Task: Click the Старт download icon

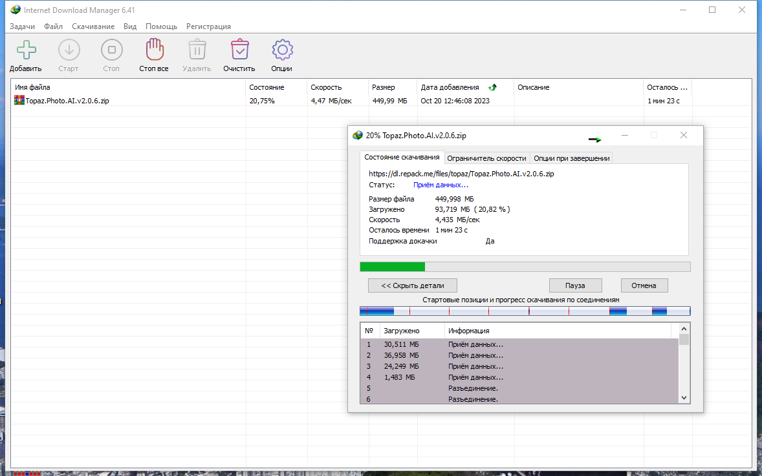Action: (x=69, y=50)
